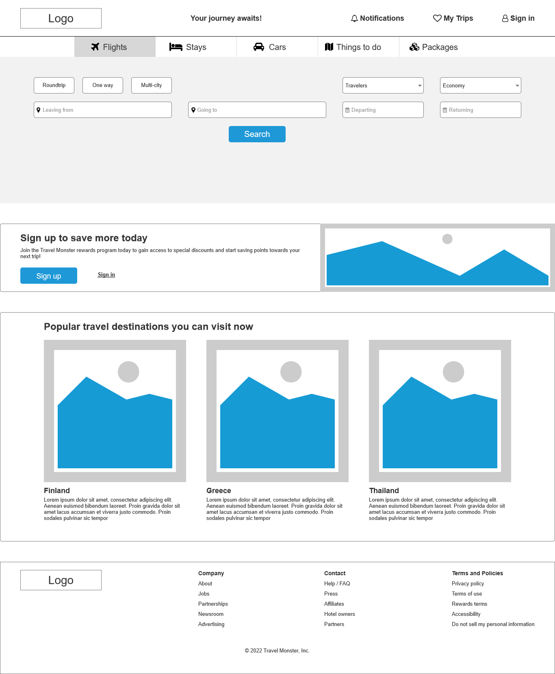Switch to the Cars tab label
555x674 pixels.
[x=277, y=47]
